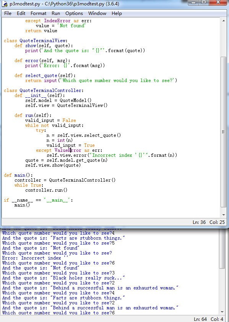The image size is (229, 322).
Task: Click 'n = int(n)' line
Action: 60,140
